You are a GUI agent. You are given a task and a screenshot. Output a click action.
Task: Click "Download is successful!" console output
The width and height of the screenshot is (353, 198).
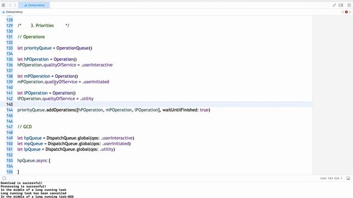[22, 183]
